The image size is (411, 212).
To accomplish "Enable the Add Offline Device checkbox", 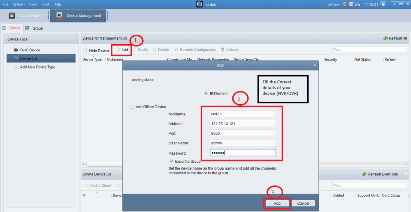I will point(132,107).
